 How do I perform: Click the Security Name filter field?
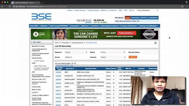click(149, 52)
